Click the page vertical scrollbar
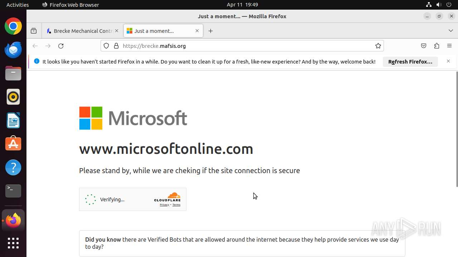 (457, 129)
